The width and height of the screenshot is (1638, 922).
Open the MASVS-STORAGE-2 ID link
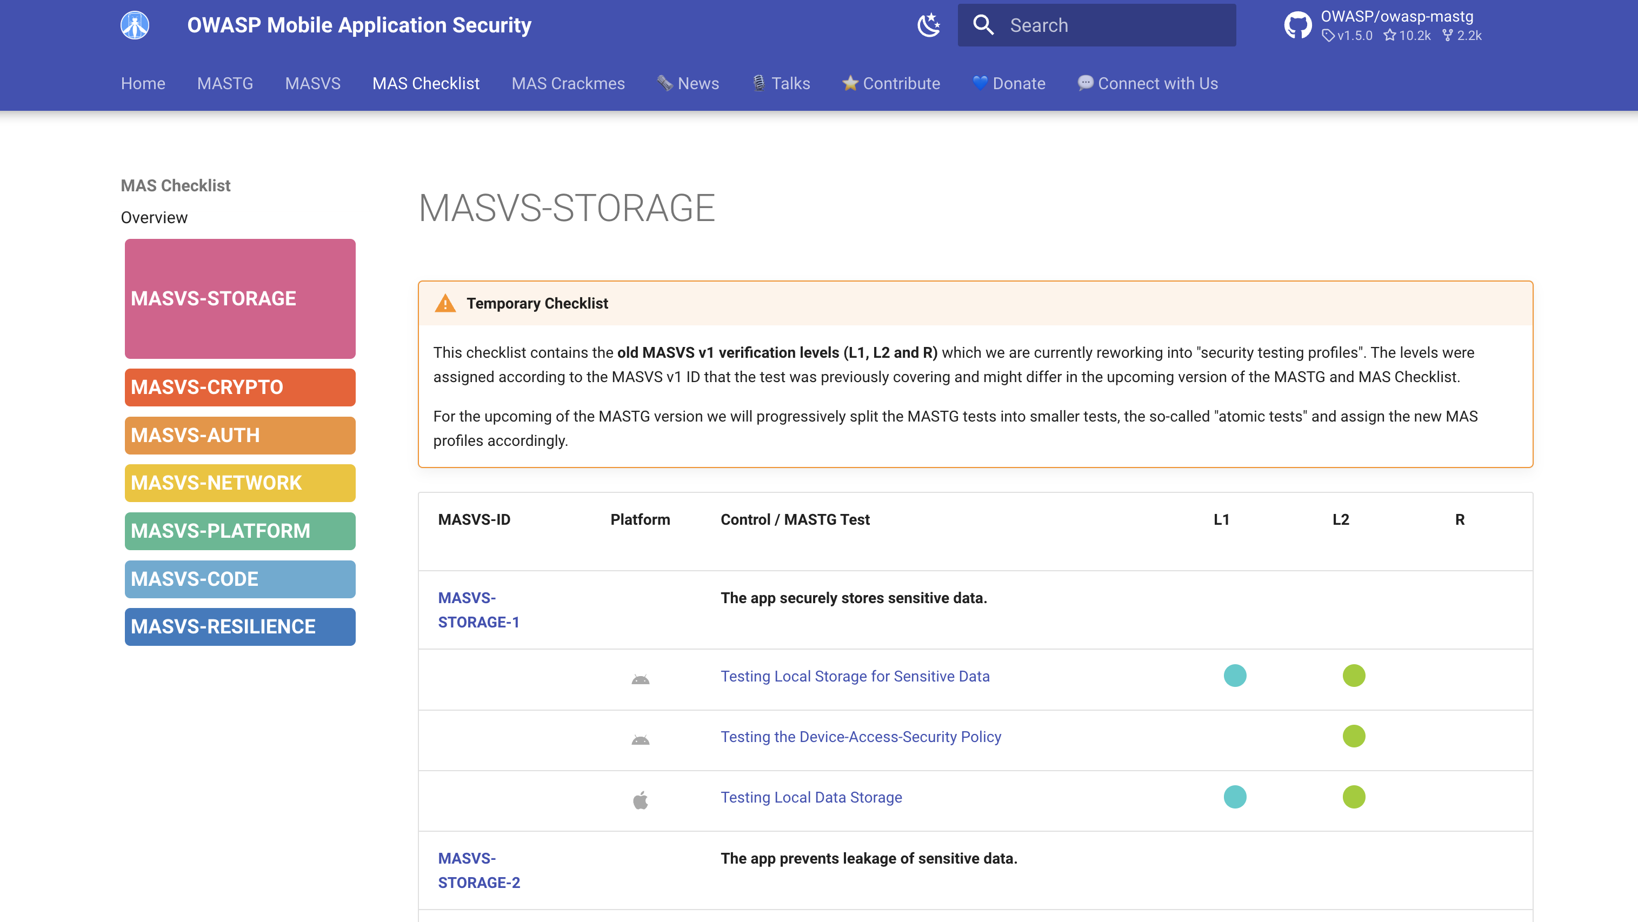478,871
